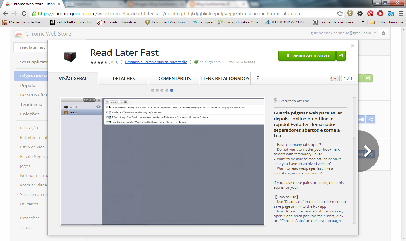The height and width of the screenshot is (241, 406).
Task: Advance to next item with the large right arrow
Action: click(x=368, y=151)
